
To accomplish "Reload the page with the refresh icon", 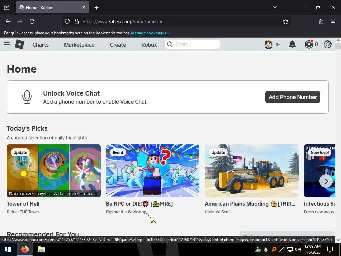I will click(32, 21).
